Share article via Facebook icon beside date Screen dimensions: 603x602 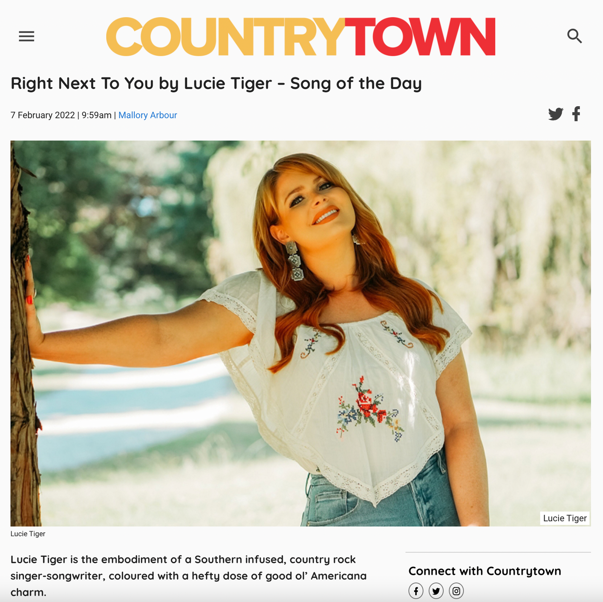(576, 114)
